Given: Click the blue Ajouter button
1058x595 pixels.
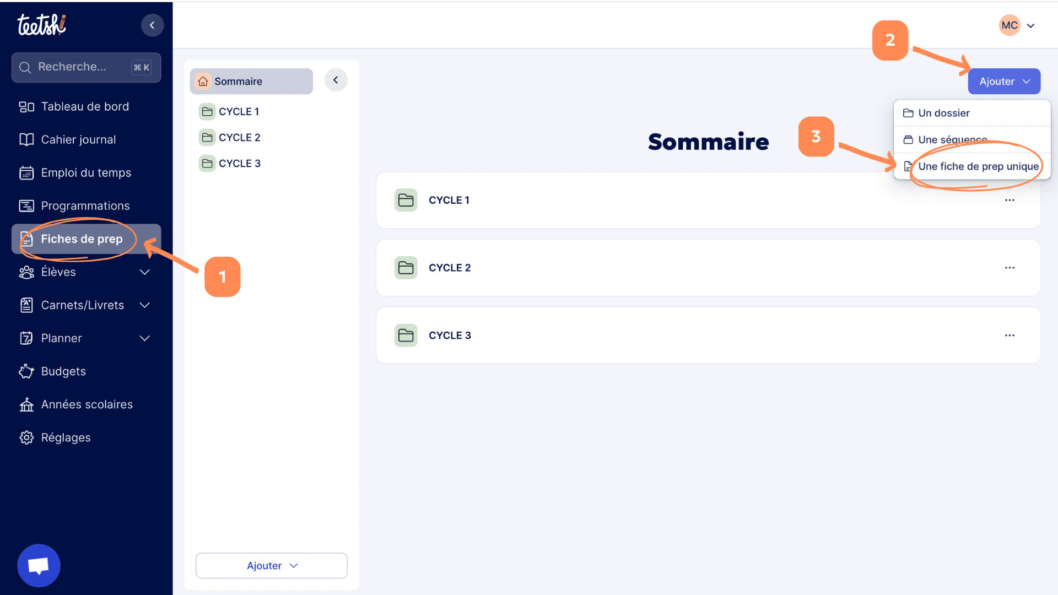Looking at the screenshot, I should tap(1003, 82).
